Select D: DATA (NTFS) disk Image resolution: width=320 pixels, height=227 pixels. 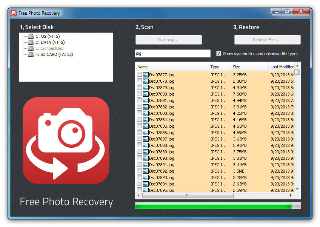tap(50, 42)
